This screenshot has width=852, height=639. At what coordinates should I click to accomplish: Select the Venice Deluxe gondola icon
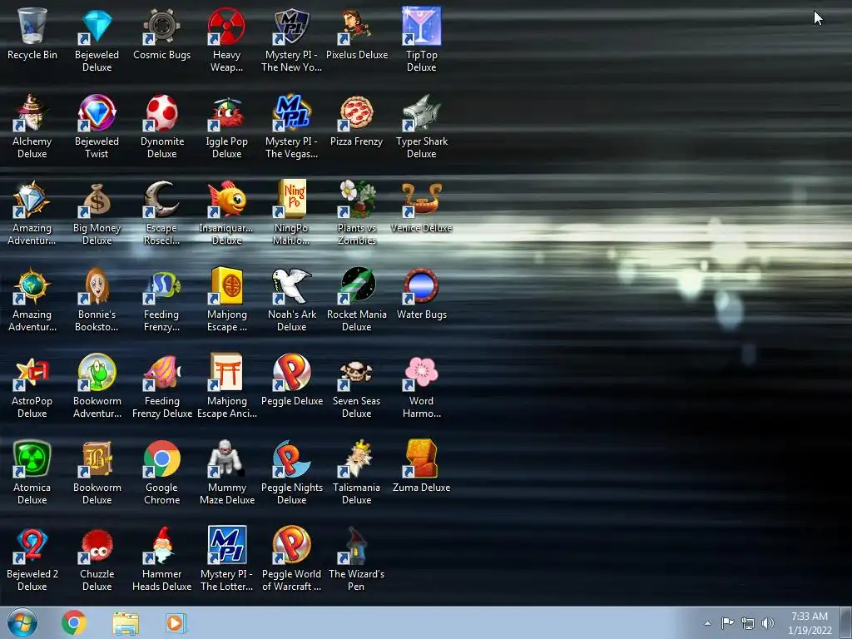point(422,199)
